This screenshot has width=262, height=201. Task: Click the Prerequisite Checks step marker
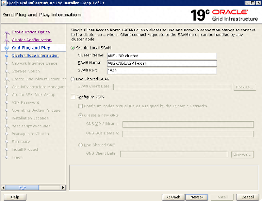pyautogui.click(x=7, y=134)
